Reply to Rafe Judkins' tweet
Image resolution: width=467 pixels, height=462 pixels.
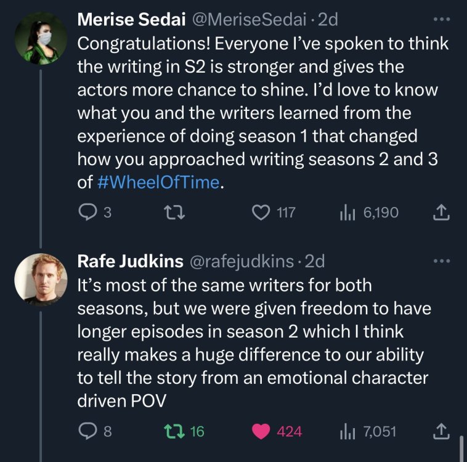click(x=87, y=432)
